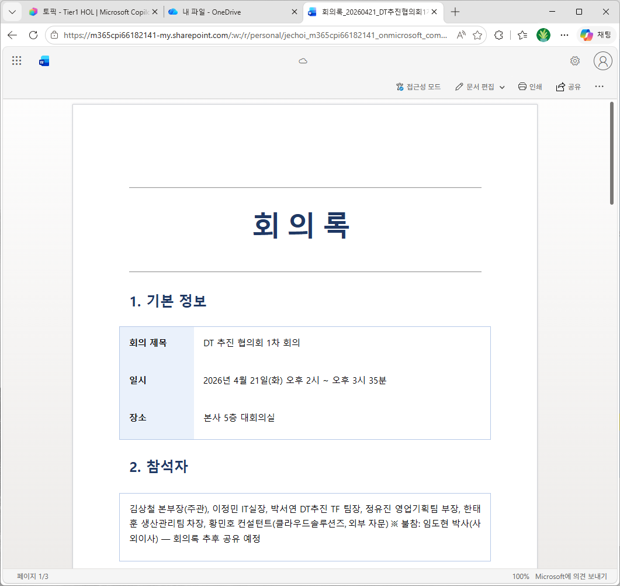The height and width of the screenshot is (586, 620).
Task: Open the favorites list icon
Action: click(x=522, y=35)
